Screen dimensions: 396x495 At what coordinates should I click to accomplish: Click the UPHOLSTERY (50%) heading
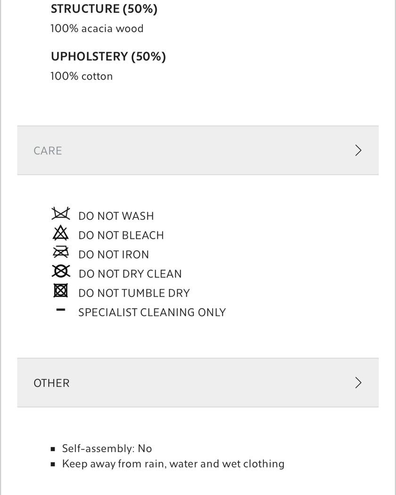tap(108, 57)
